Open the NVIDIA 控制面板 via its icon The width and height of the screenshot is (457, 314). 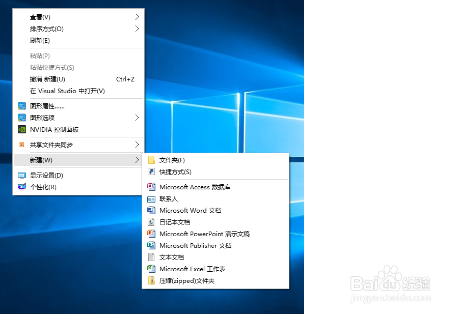point(21,129)
